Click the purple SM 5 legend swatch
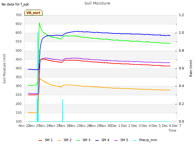 pos(116,141)
